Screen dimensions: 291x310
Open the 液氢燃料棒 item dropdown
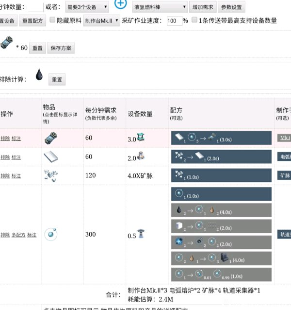pyautogui.click(x=160, y=7)
